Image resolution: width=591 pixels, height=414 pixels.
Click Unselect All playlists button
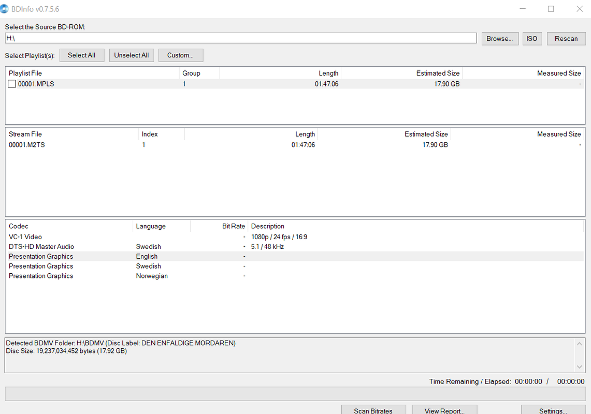pos(132,55)
